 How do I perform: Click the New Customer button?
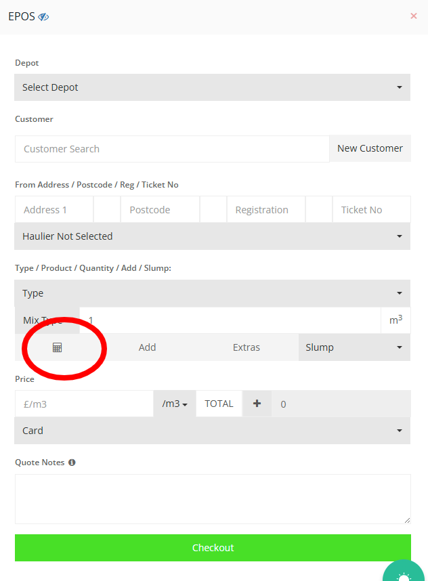point(370,148)
